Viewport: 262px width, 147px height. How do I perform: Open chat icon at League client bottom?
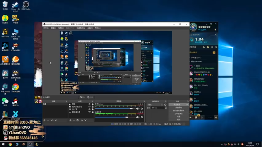point(191,118)
